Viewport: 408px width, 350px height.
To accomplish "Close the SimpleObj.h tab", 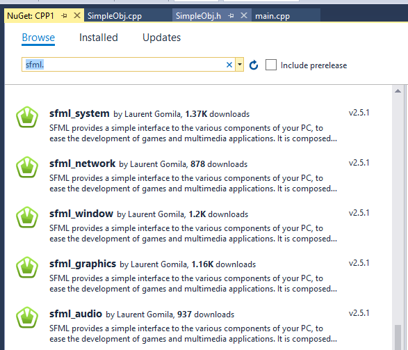I will (x=244, y=15).
